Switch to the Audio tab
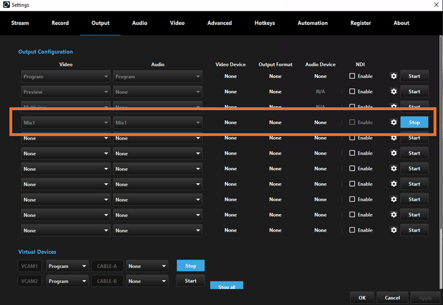This screenshot has width=443, height=305. [x=139, y=23]
